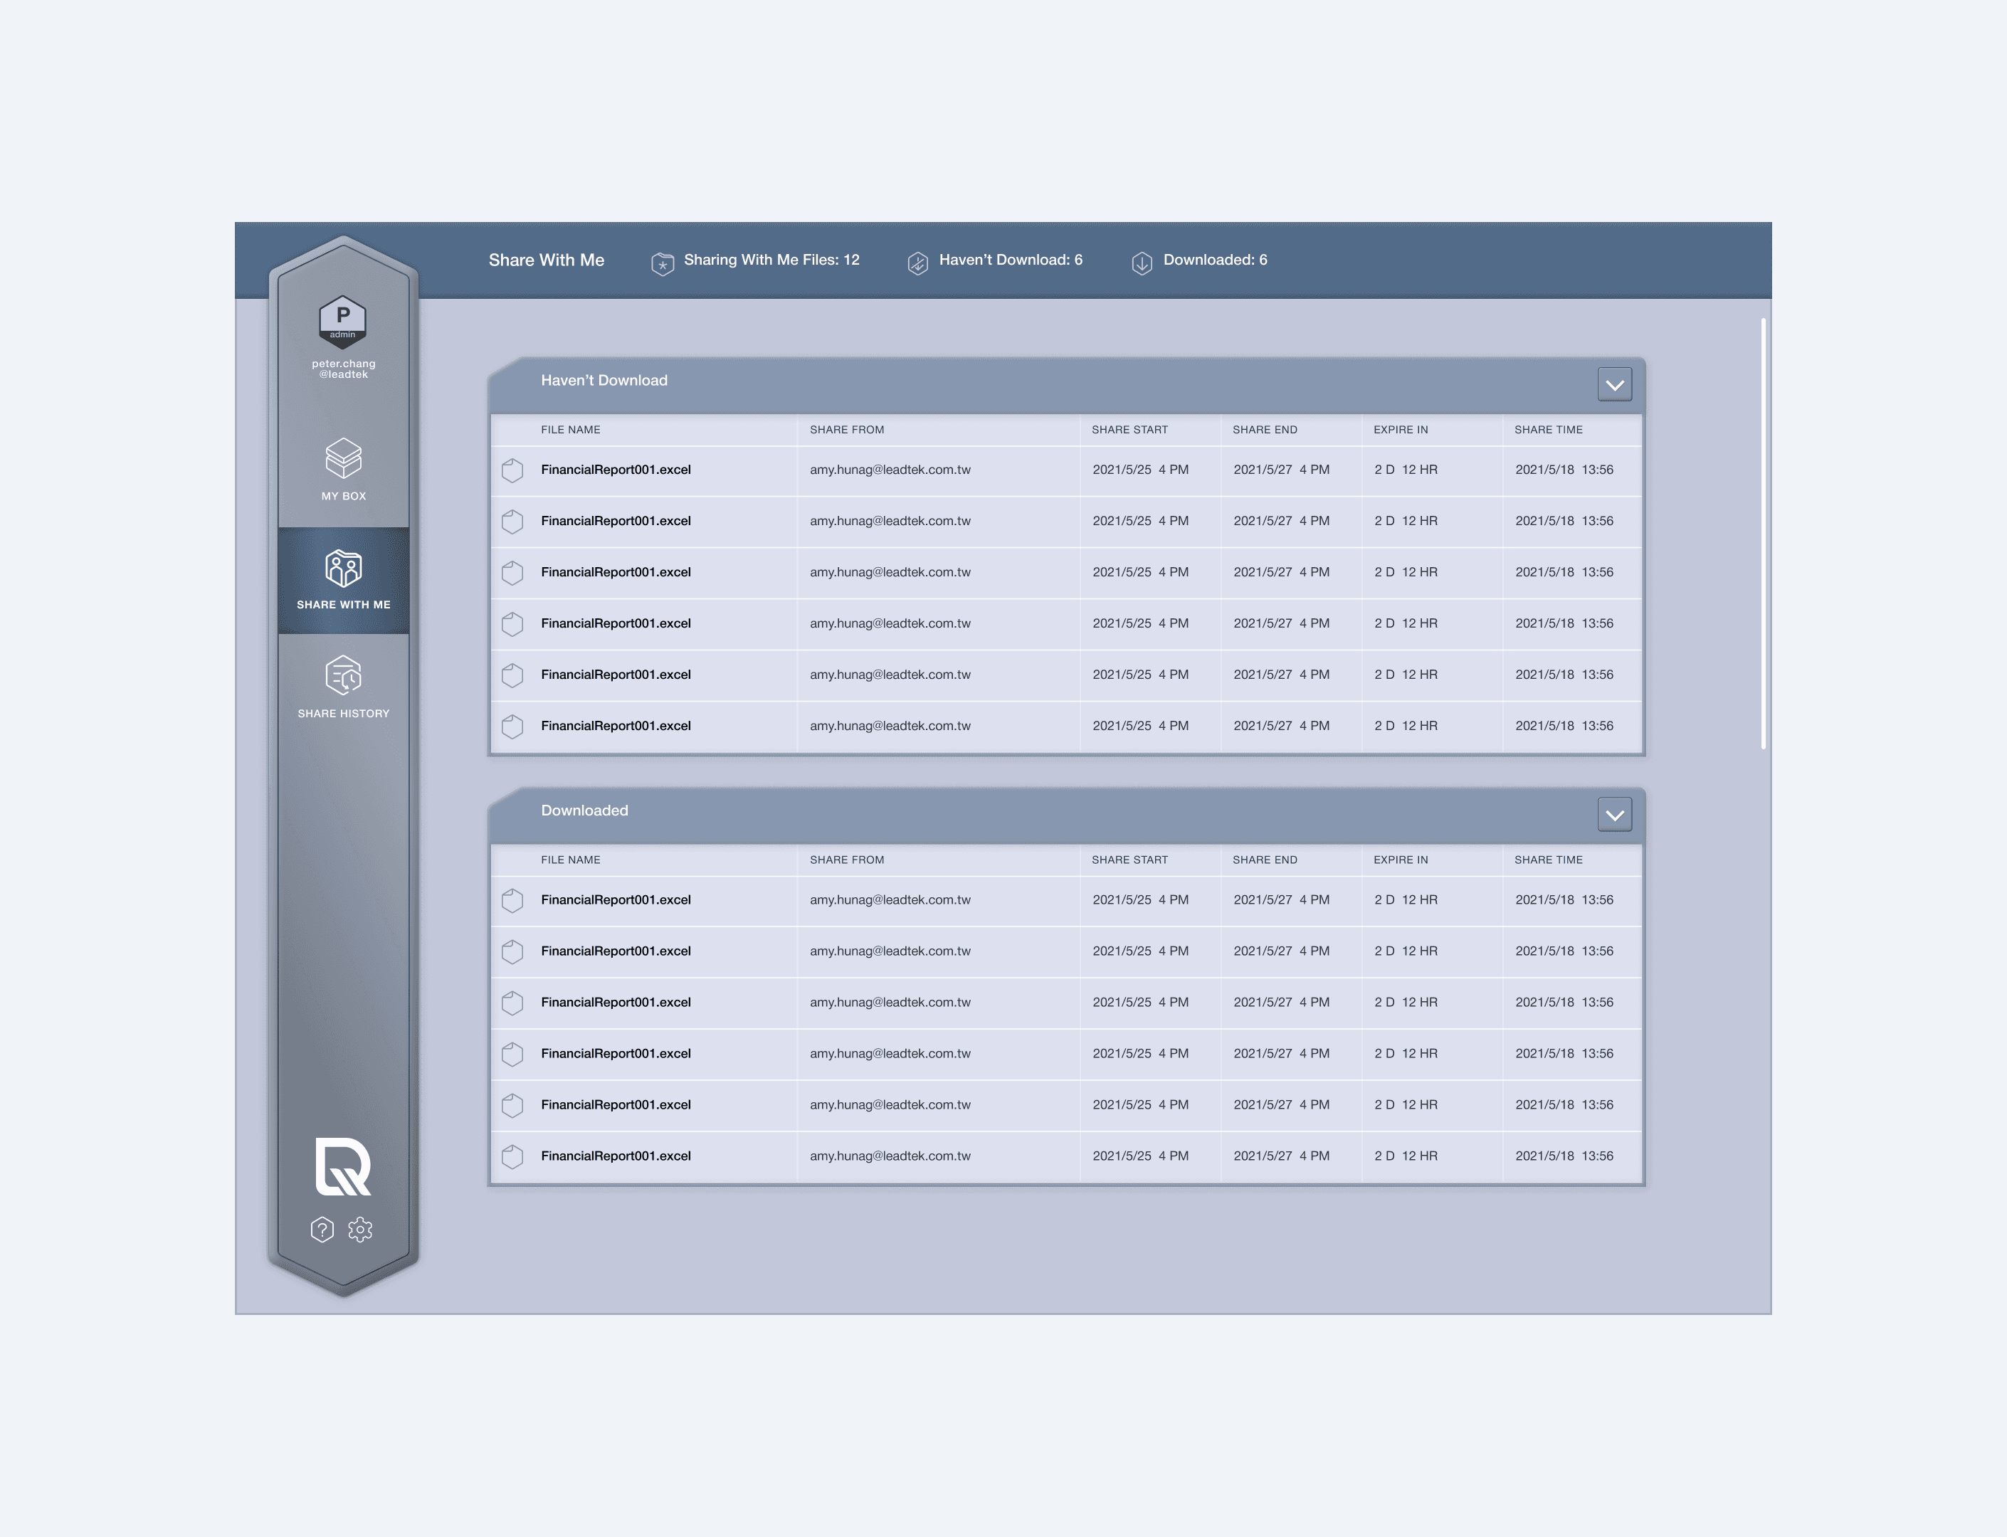The width and height of the screenshot is (2007, 1537).
Task: Select first file checkbox in Haven't Download
Action: click(512, 470)
